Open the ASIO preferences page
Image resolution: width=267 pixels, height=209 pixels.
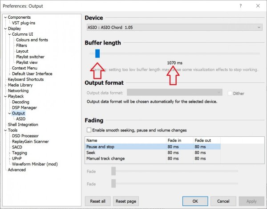tap(20, 119)
